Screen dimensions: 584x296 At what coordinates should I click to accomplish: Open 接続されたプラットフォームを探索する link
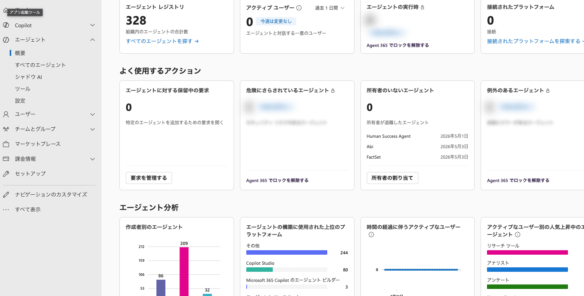point(535,41)
